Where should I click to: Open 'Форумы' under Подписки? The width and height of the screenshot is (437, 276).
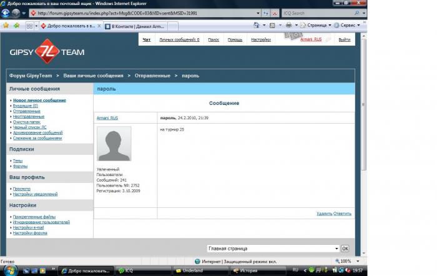[21, 166]
